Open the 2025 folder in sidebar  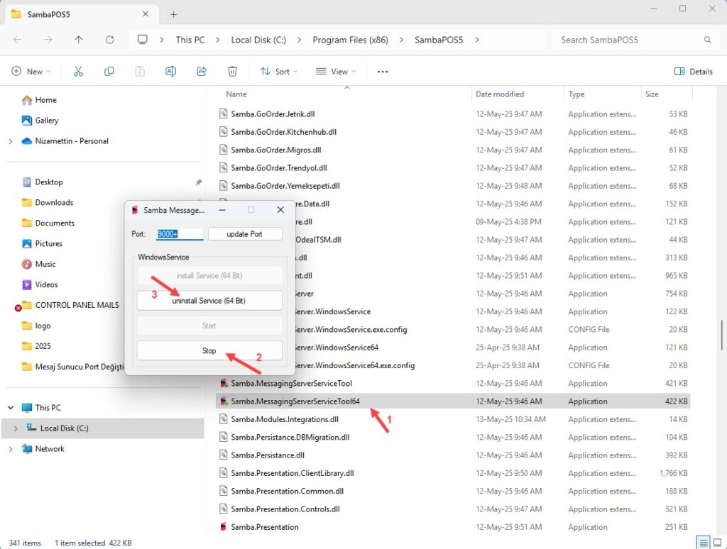(x=36, y=346)
